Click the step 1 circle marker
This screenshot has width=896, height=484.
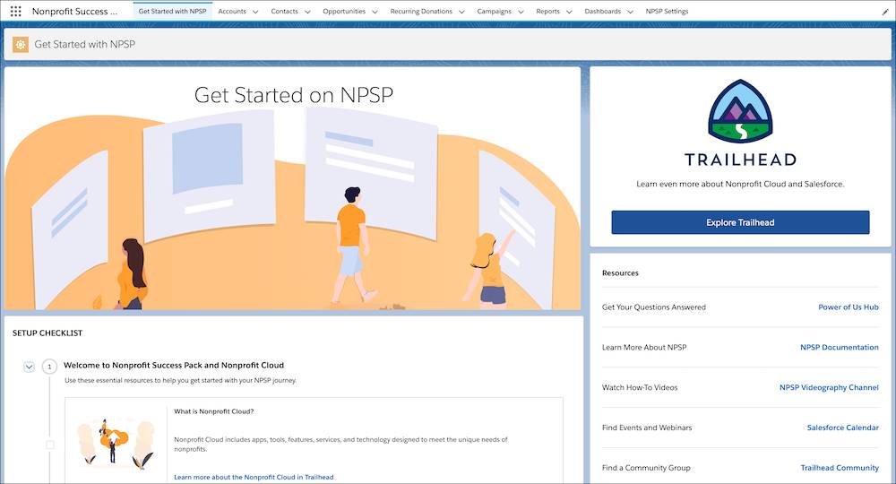tap(49, 367)
